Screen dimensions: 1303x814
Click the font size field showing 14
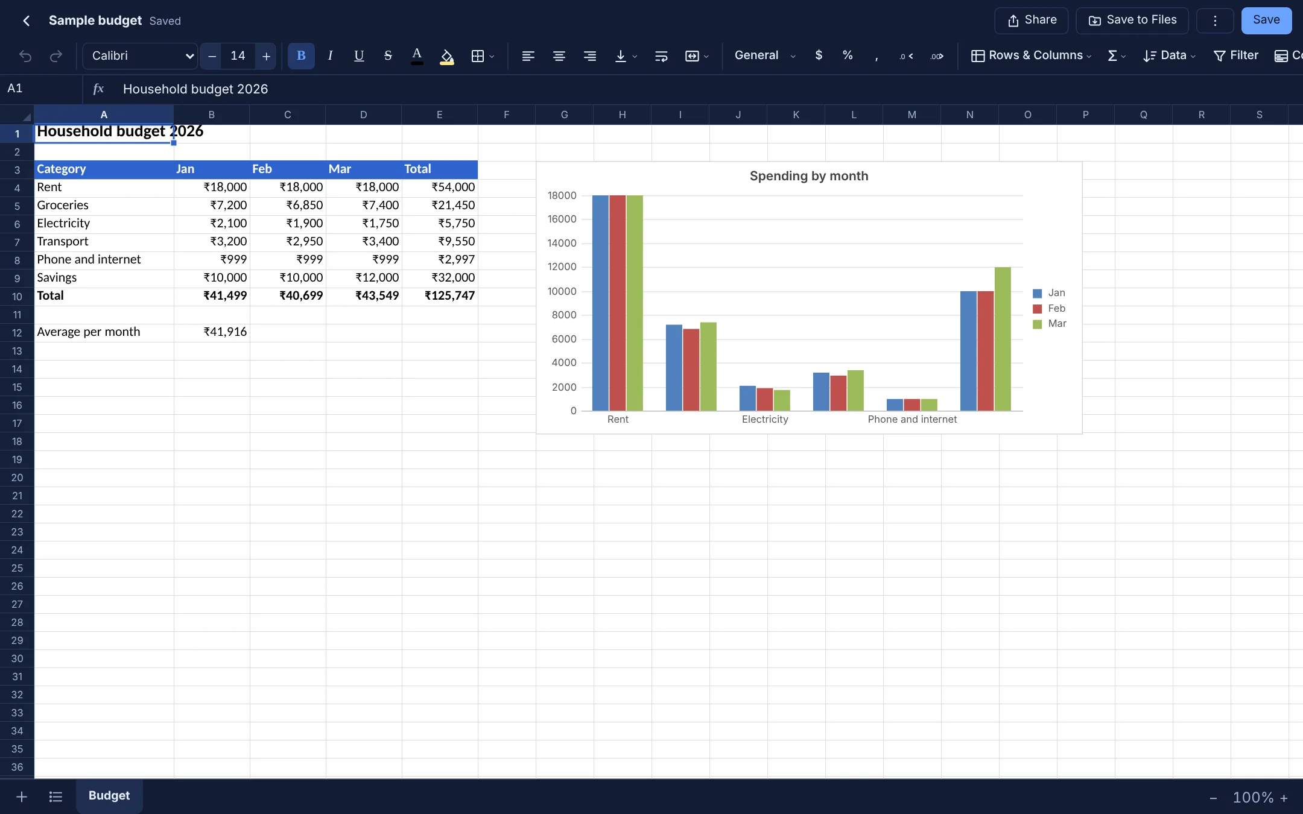(238, 56)
